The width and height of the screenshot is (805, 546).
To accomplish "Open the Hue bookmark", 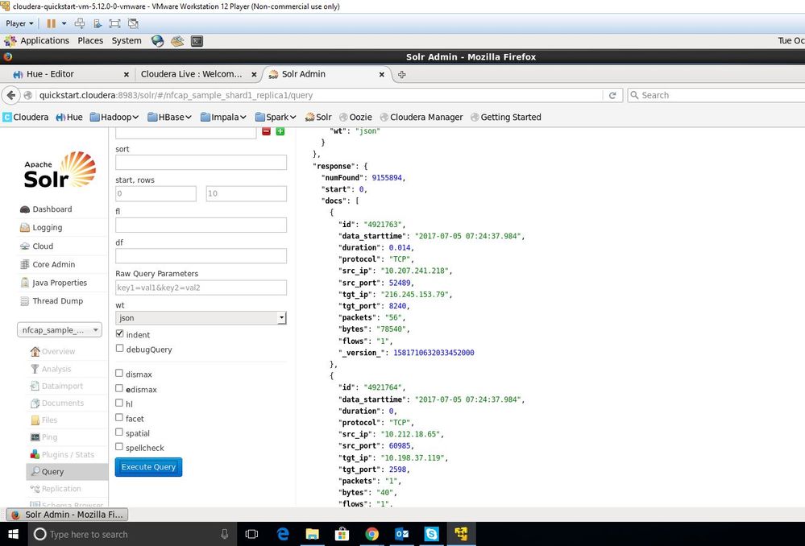I will tap(68, 117).
